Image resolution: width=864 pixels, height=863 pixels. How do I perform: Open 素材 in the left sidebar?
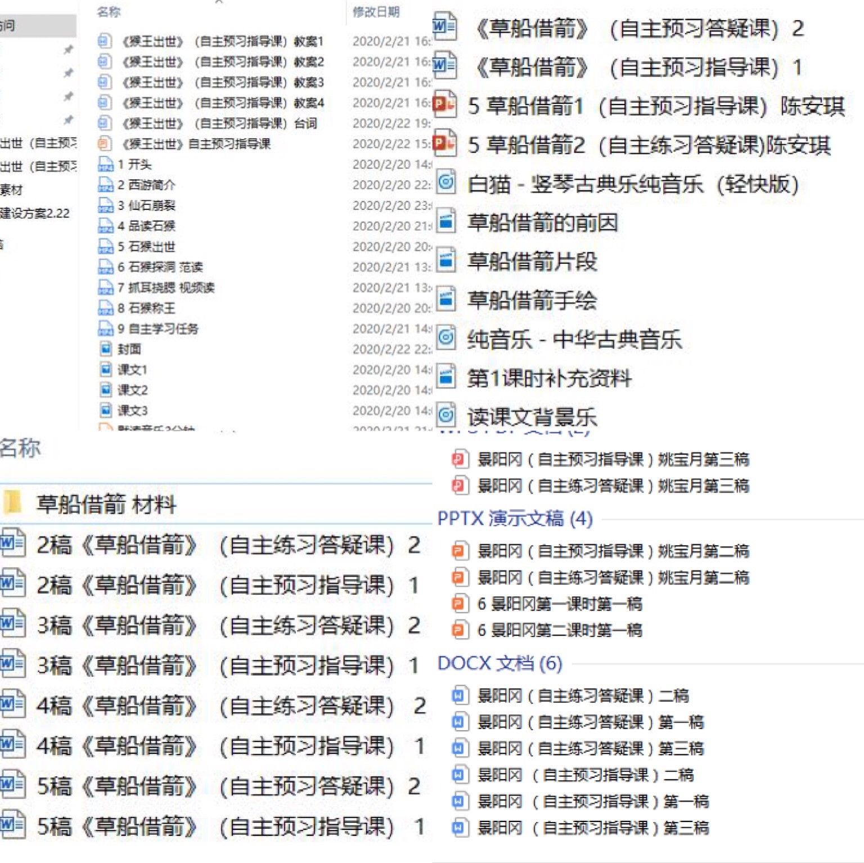[12, 190]
